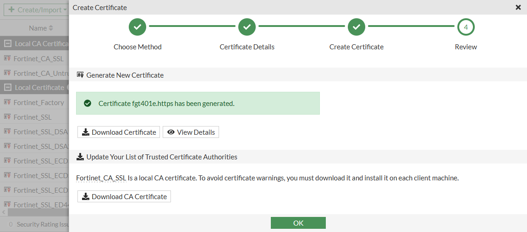Screen dimensions: 527x232
Task: Click the Generate New Certificate section icon
Action: (80, 75)
